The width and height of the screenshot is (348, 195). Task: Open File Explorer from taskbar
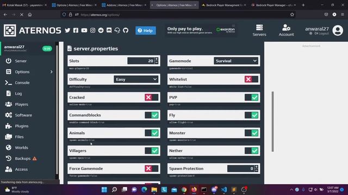pyautogui.click(x=154, y=190)
